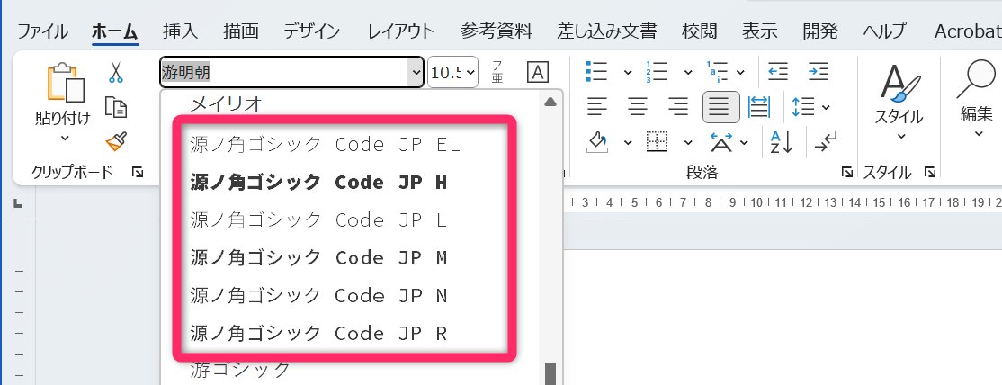Expand the font name dropdown arrow
The width and height of the screenshot is (1002, 385).
[x=416, y=72]
